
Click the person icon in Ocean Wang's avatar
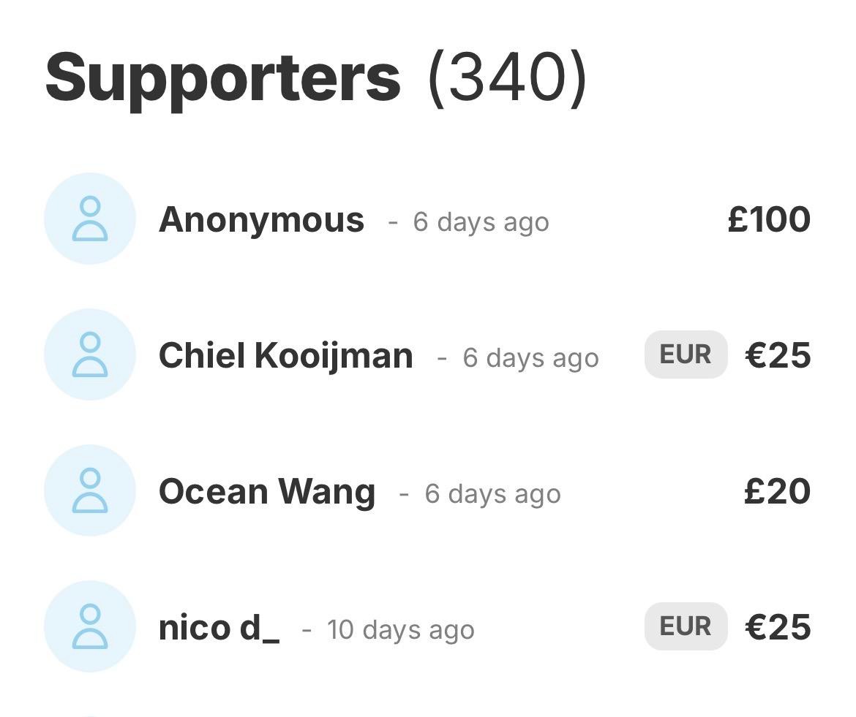90,490
